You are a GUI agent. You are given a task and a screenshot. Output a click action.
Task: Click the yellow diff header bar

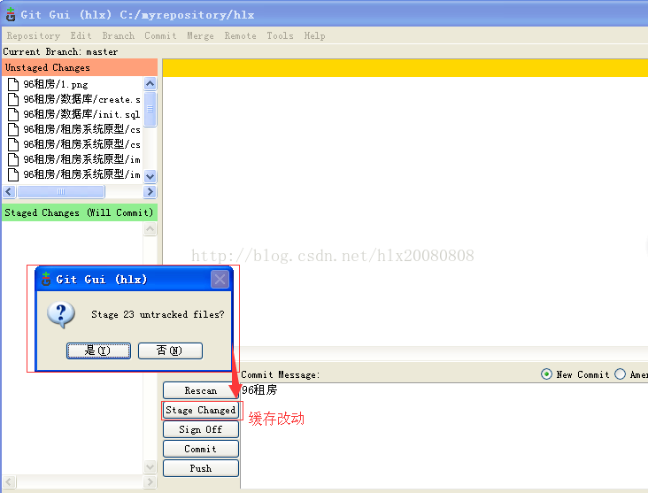coord(405,68)
